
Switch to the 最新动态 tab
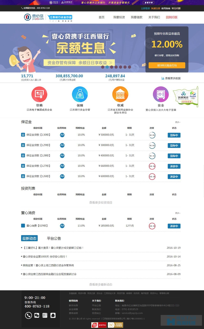(29, 238)
